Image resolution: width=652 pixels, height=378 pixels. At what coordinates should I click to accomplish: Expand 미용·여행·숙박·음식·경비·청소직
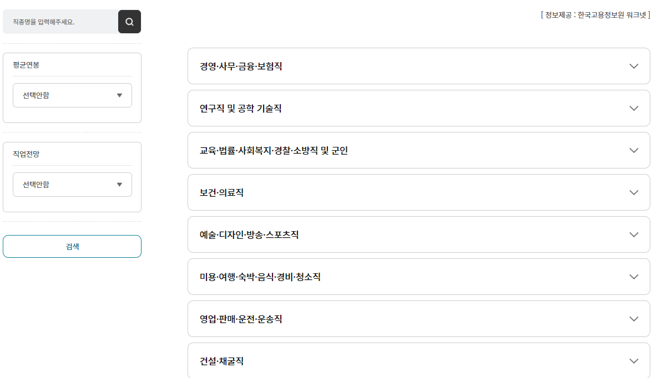click(418, 277)
